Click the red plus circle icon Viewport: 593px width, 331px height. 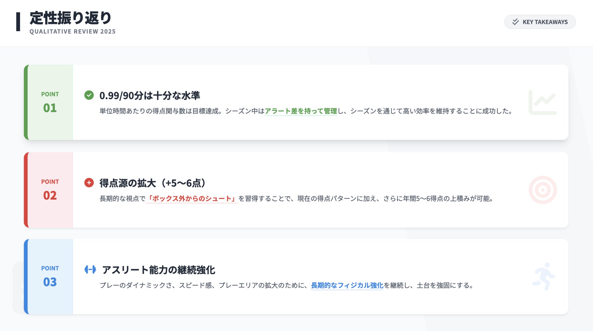(89, 183)
